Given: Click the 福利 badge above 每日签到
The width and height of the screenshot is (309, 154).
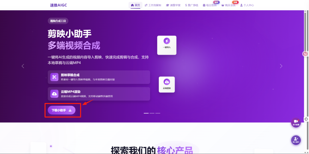Looking at the screenshot, I should pyautogui.click(x=216, y=2).
